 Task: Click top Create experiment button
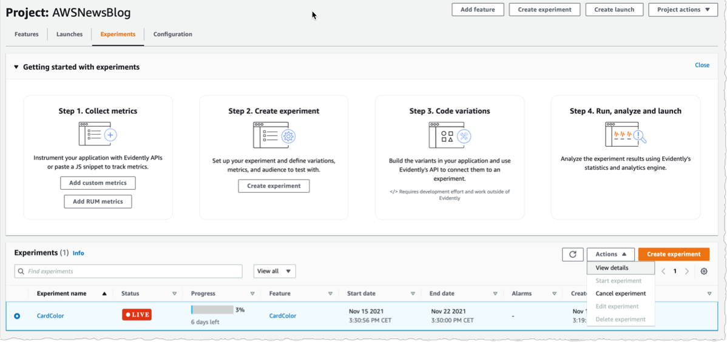545,9
